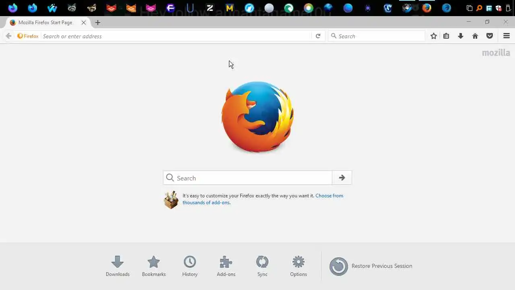Click the Firefox identity icon in address bar
The image size is (515, 290).
(x=28, y=36)
